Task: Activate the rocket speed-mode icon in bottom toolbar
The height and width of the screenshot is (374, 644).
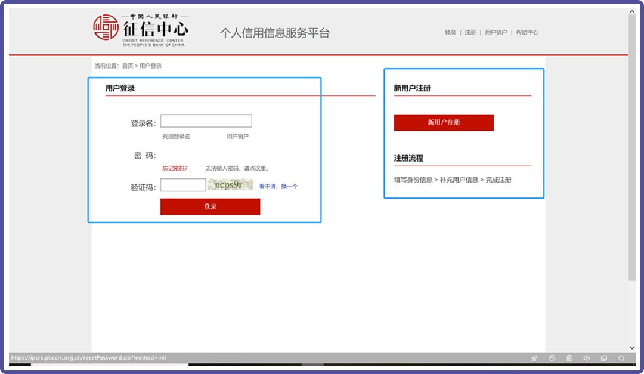Action: [x=534, y=358]
